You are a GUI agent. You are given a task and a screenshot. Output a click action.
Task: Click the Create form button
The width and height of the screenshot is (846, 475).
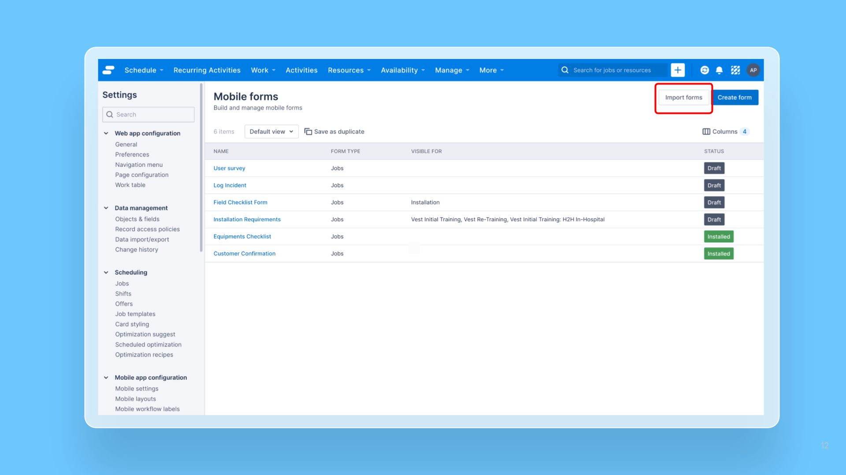click(735, 98)
